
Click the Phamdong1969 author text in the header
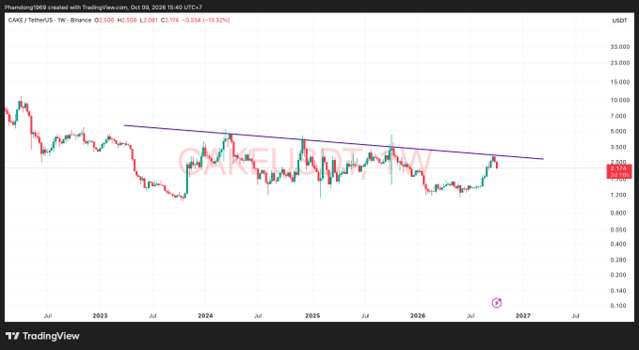point(25,8)
